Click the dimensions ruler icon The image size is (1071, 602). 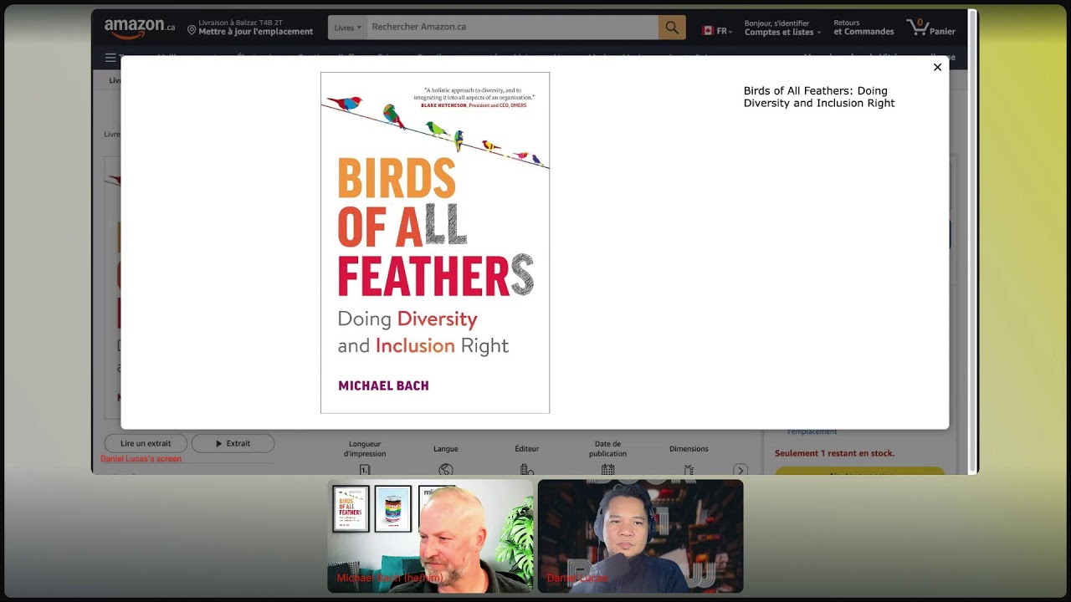point(689,470)
